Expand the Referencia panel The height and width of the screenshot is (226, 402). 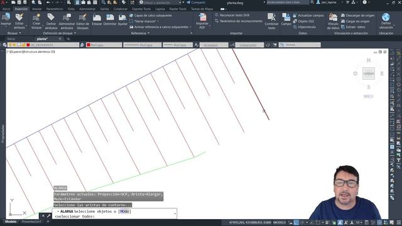click(x=140, y=33)
